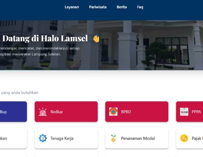Image resolution: width=203 pixels, height=157 pixels.
Task: Click the waving hand emoji
Action: tap(96, 39)
